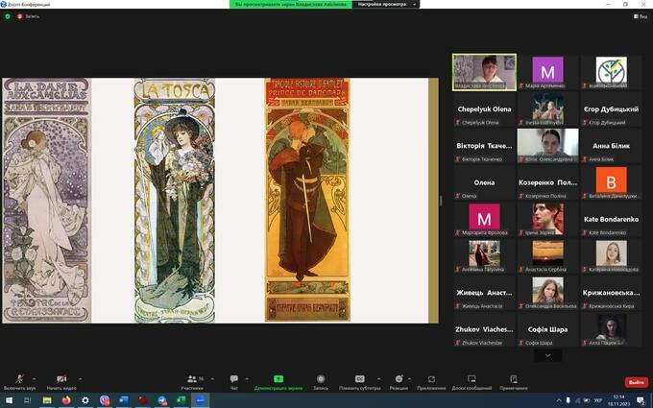The width and height of the screenshot is (653, 408).
Task: Open Доски сообщений whiteboards
Action: (472, 382)
